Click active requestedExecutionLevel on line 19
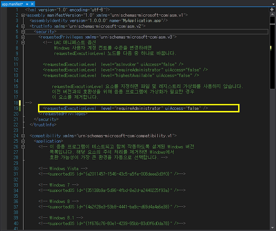Screen dimensions: 276x231 [125, 108]
